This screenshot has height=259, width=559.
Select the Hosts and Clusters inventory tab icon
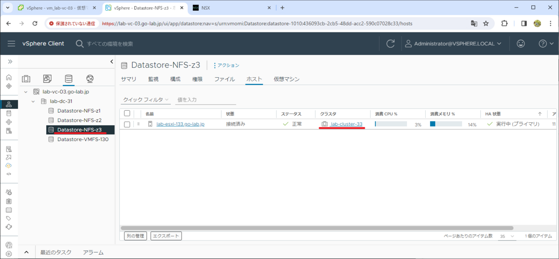(26, 79)
